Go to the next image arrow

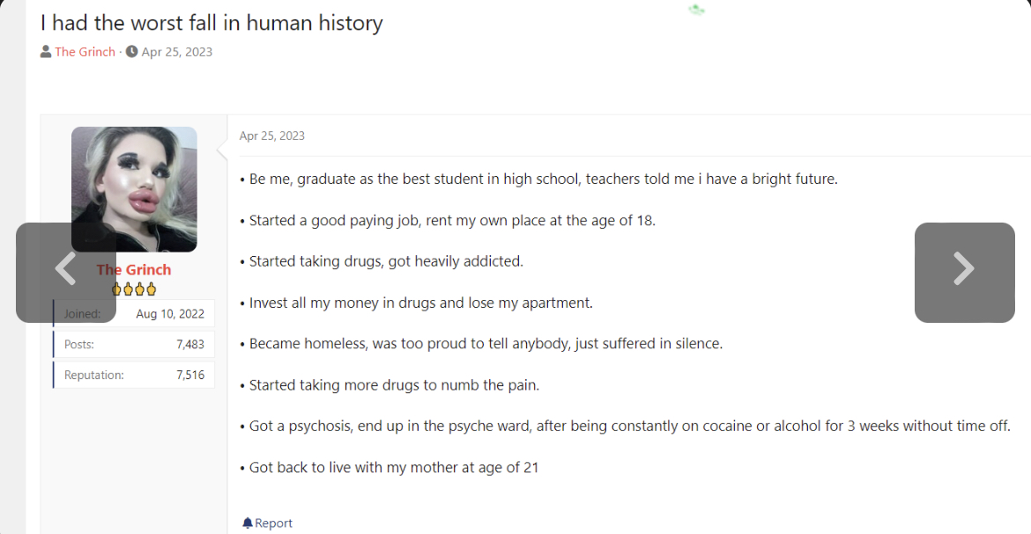(x=965, y=272)
